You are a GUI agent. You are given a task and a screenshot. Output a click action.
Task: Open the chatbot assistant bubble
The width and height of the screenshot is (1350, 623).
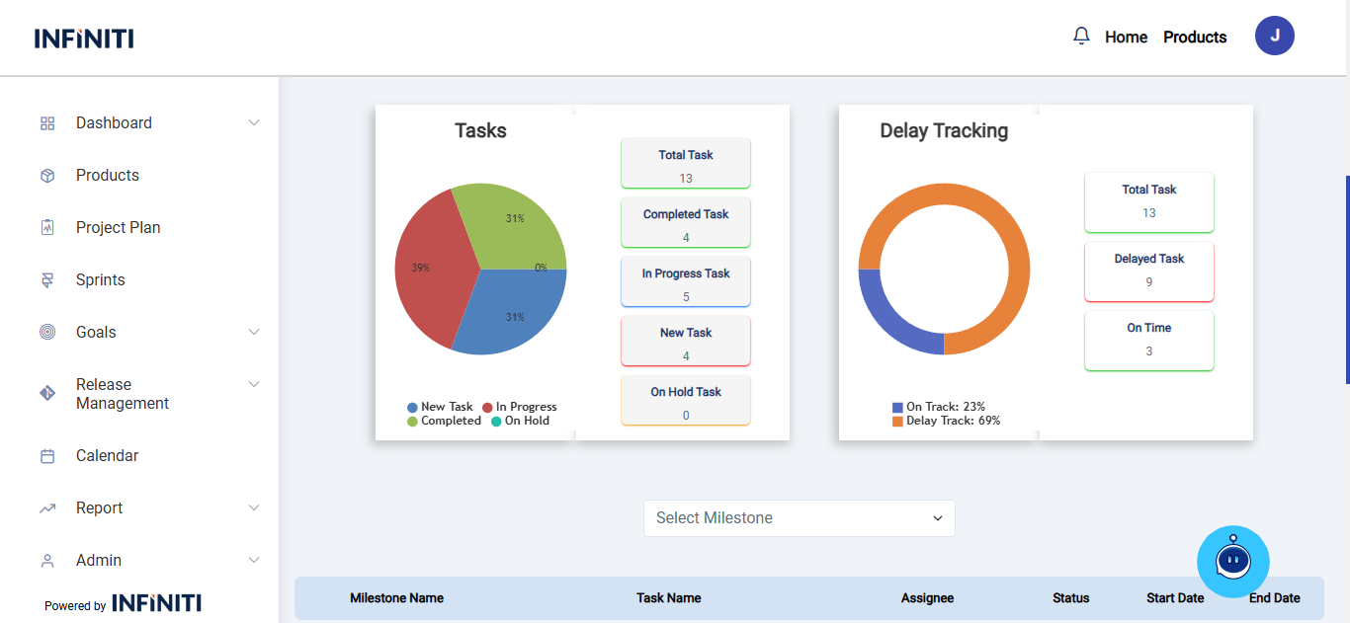coord(1232,562)
